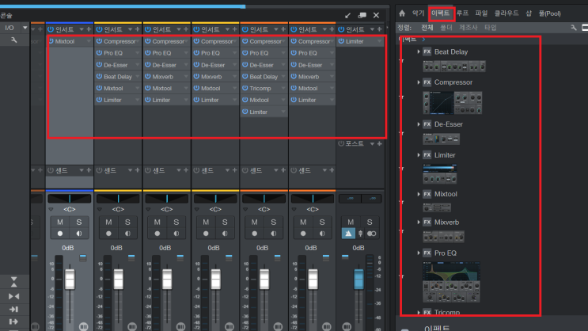Click main output blue fader
The height and width of the screenshot is (331, 588).
358,280
